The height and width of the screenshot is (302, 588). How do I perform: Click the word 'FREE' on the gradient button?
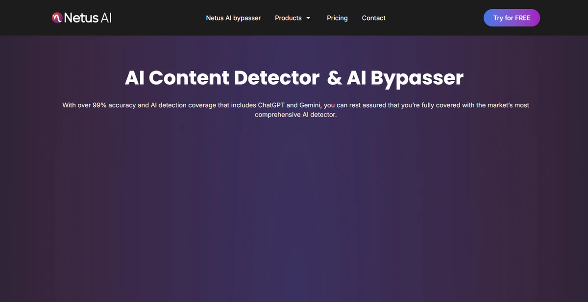point(522,18)
